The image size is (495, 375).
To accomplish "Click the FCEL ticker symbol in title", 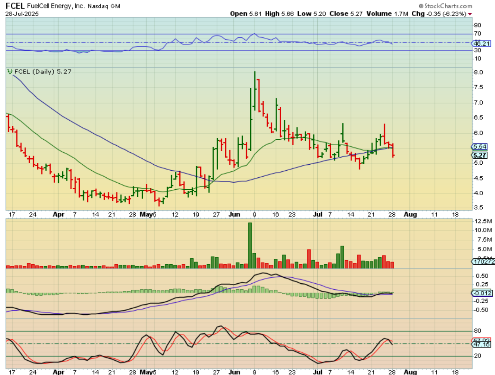I will point(14,6).
